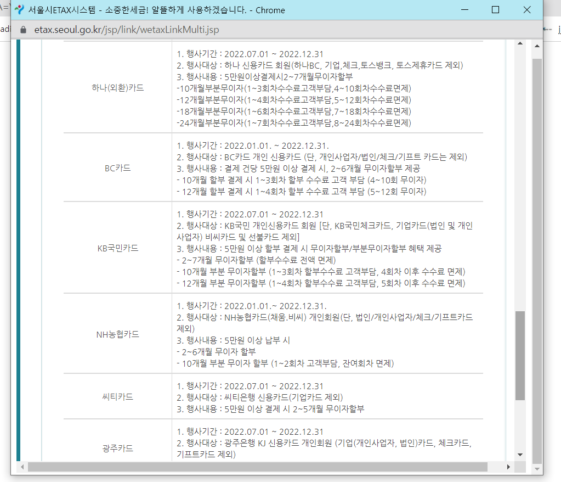Screen dimensions: 561x482
Task: Click the 하나 신용카드 회원 target line
Action: point(320,65)
